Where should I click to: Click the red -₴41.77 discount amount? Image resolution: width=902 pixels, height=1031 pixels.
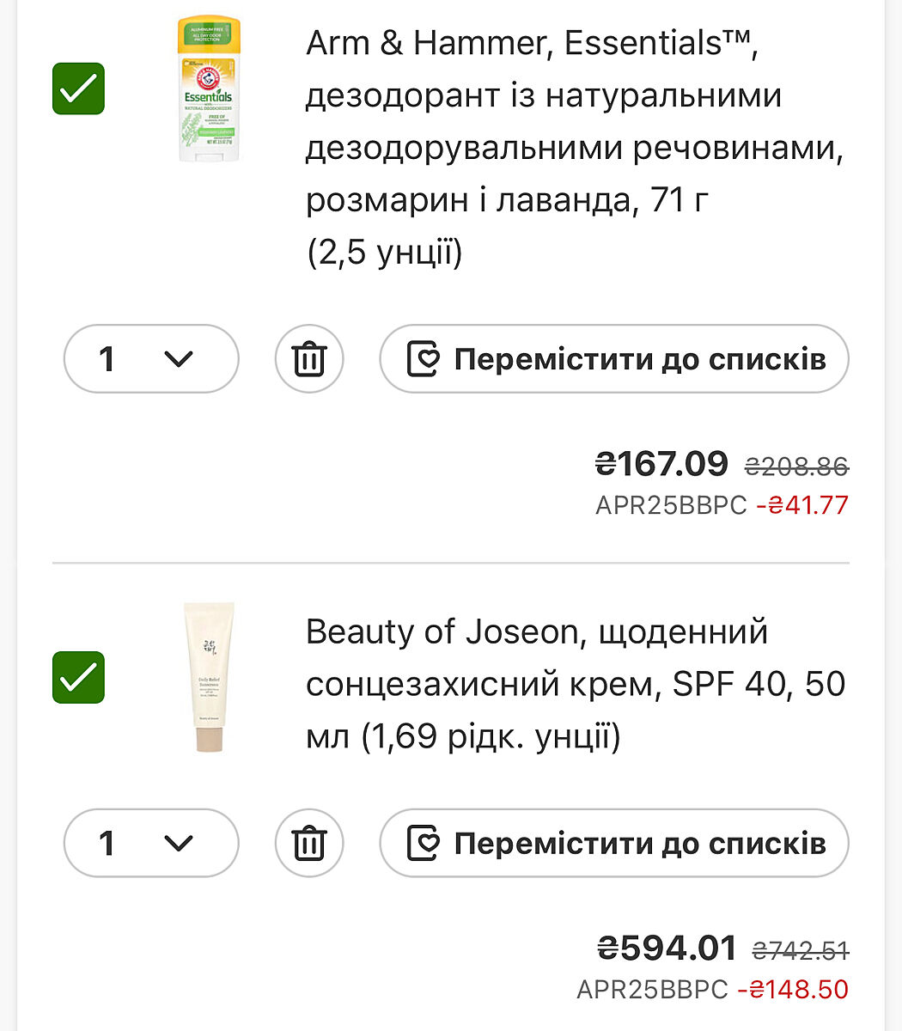(802, 505)
